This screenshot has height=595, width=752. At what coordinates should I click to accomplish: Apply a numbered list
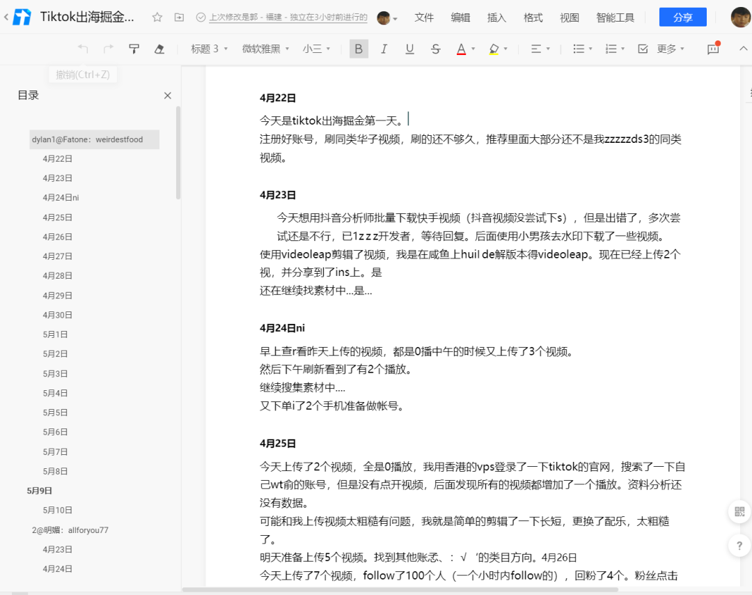(611, 49)
